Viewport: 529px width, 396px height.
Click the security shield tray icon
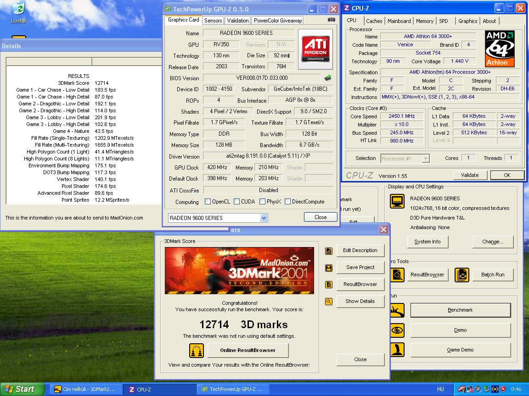pyautogui.click(x=503, y=389)
